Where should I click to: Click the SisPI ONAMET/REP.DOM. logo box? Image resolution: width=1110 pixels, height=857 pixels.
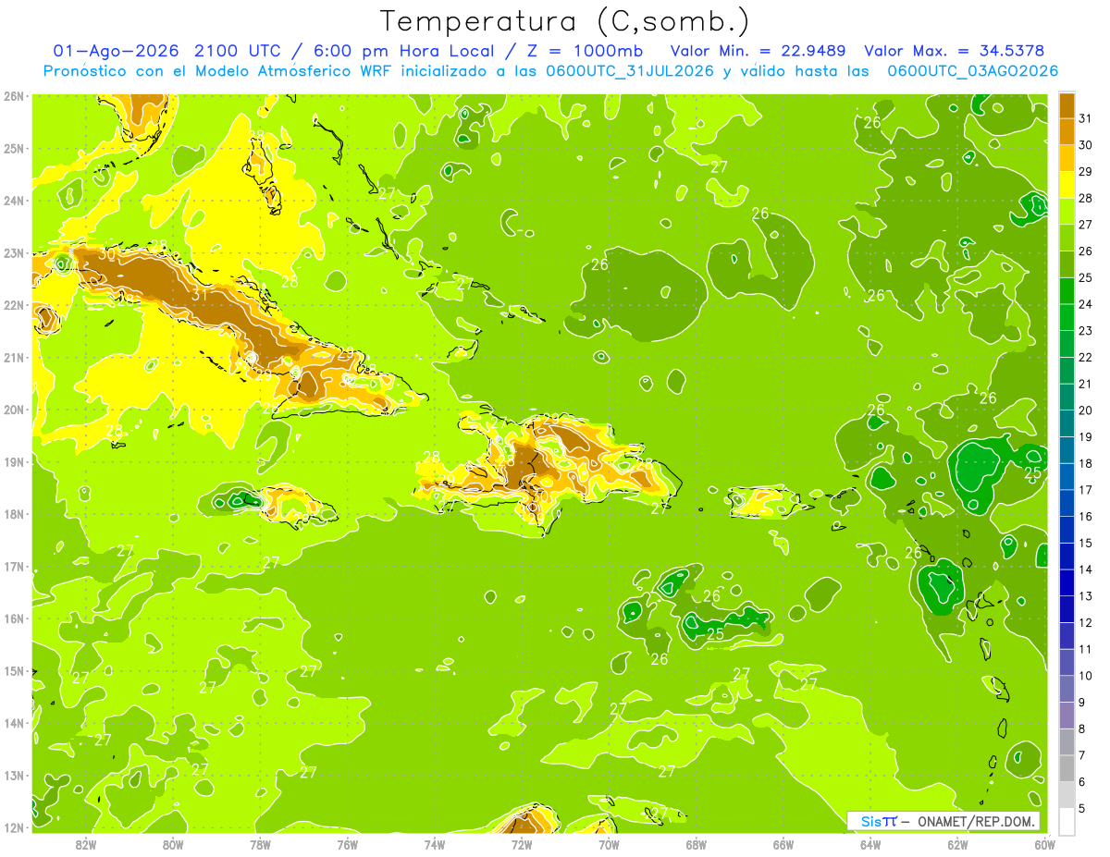[943, 821]
